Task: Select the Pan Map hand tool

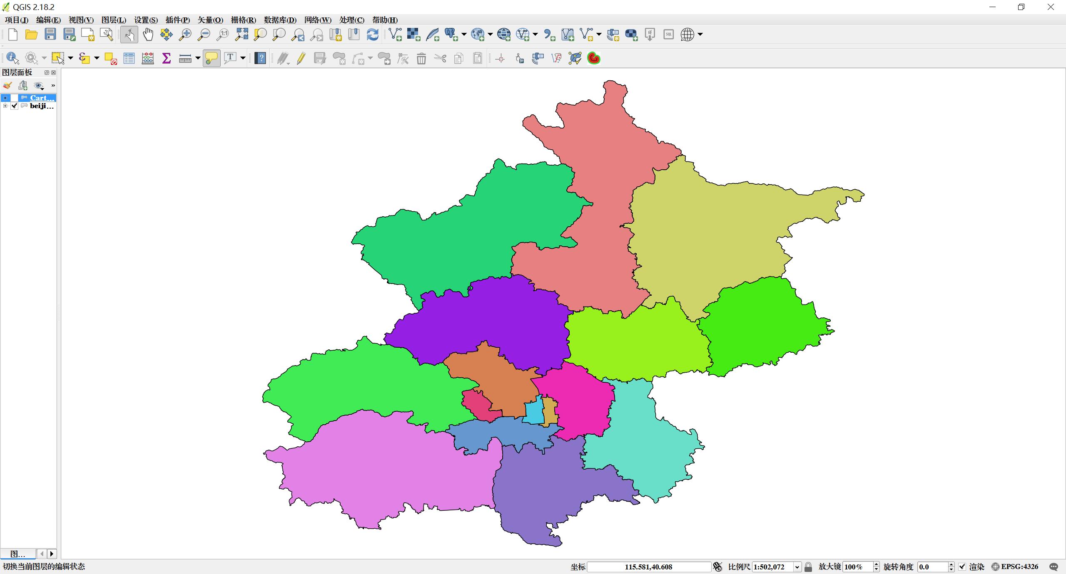Action: click(x=148, y=35)
